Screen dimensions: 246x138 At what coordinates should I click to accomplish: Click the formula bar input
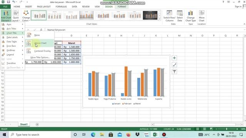click(x=145, y=30)
